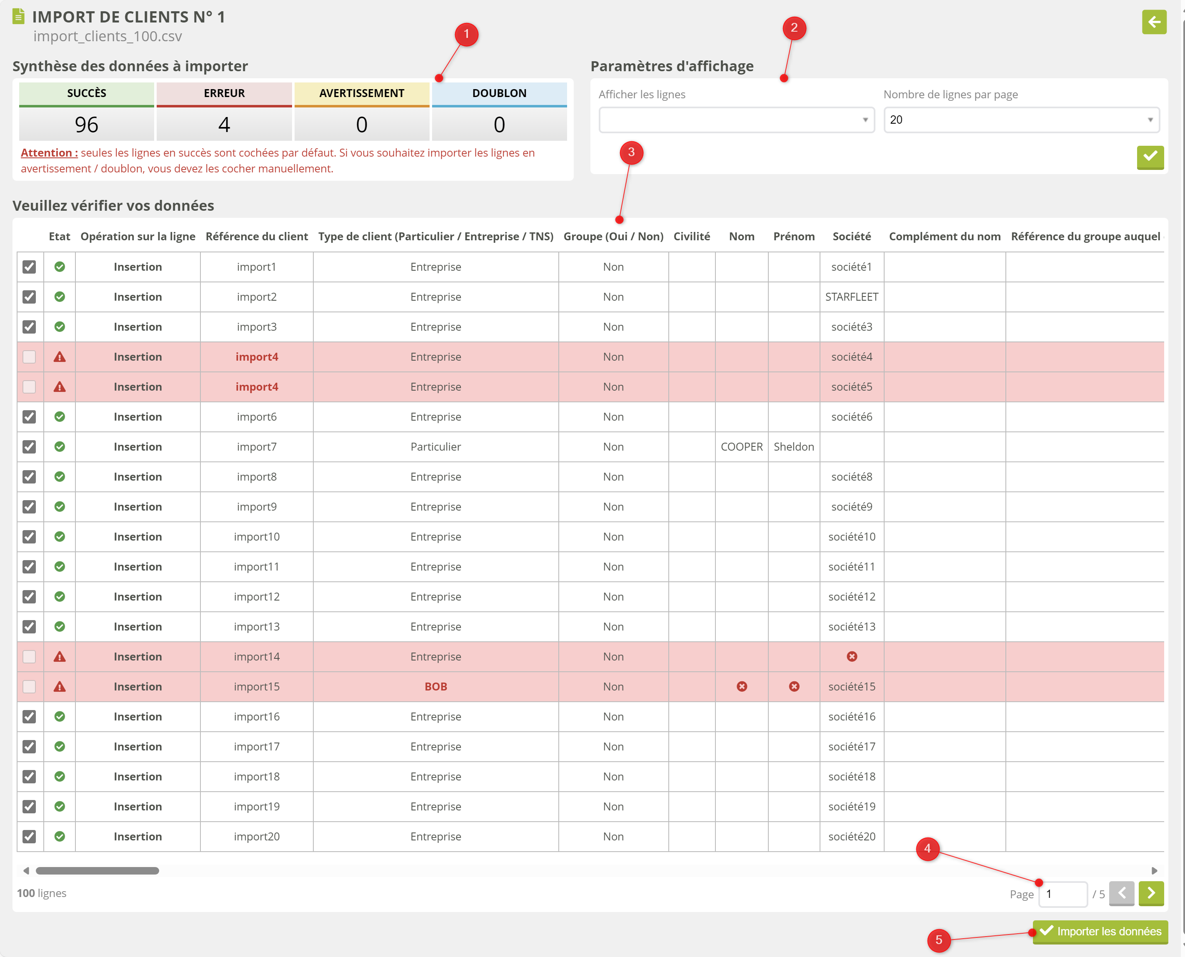Click the green success icon on import1 row
The image size is (1185, 957).
click(x=60, y=267)
